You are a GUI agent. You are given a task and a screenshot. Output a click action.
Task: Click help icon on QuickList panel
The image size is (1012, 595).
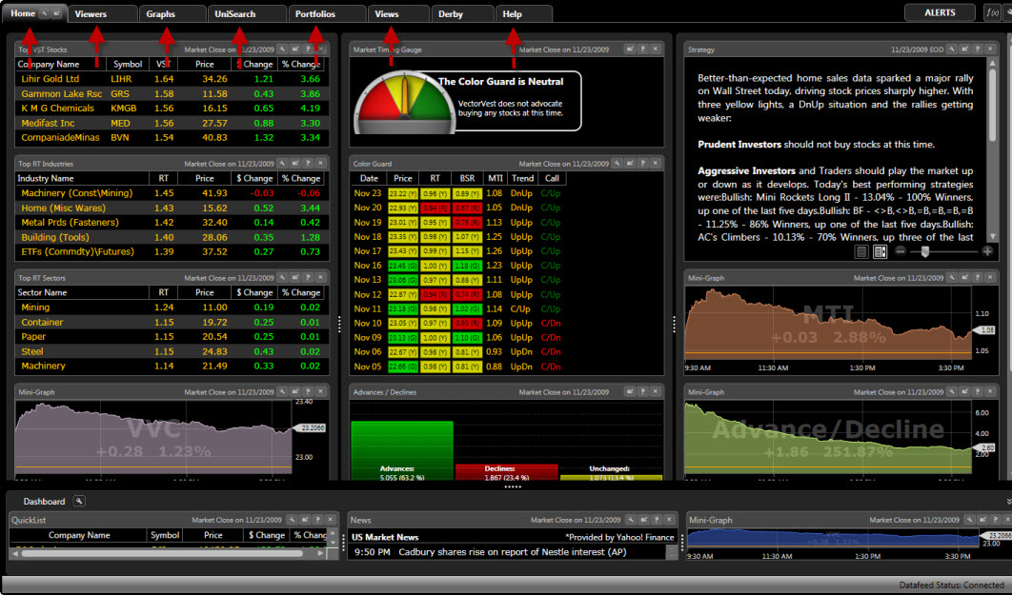318,520
